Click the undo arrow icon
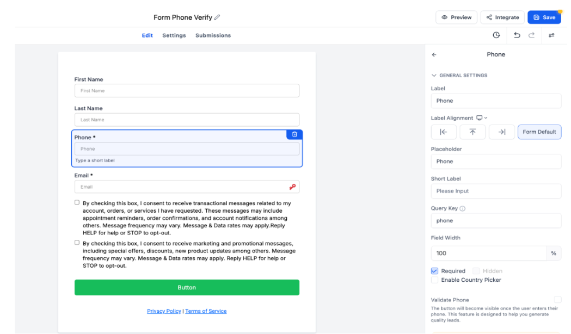Image resolution: width=571 pixels, height=334 pixels. pos(517,35)
